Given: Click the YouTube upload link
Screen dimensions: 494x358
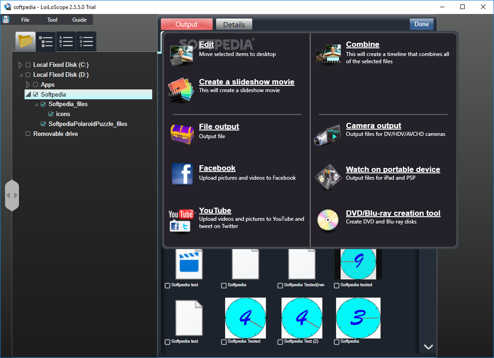Looking at the screenshot, I should (x=215, y=210).
